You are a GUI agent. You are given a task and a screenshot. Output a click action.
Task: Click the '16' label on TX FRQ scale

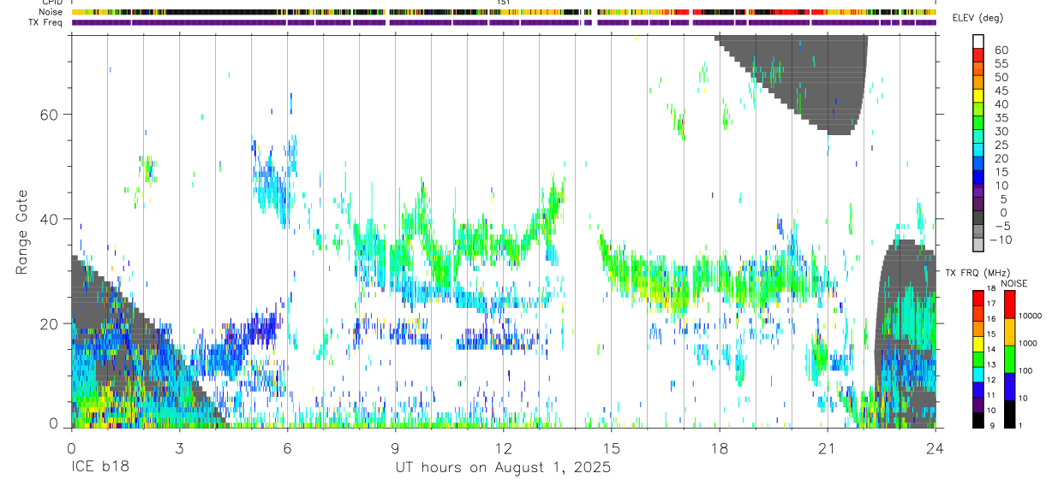pyautogui.click(x=992, y=319)
